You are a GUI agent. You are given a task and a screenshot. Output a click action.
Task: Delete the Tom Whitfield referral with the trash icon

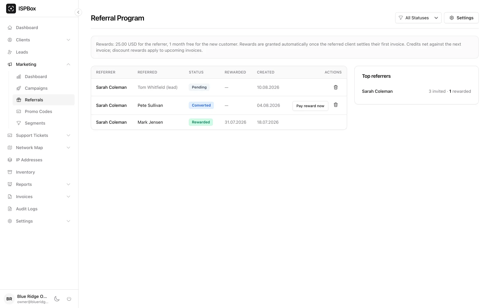pyautogui.click(x=336, y=87)
